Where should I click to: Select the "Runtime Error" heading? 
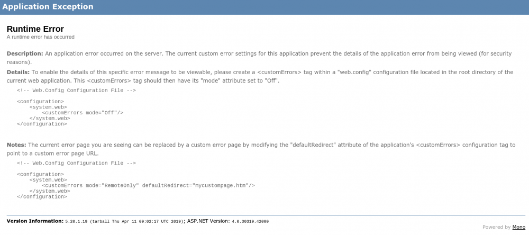click(35, 29)
